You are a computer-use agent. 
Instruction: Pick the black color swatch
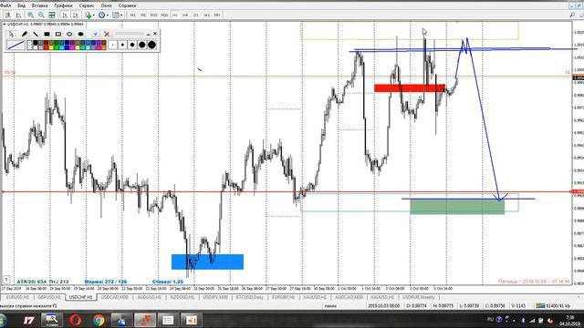(36, 43)
